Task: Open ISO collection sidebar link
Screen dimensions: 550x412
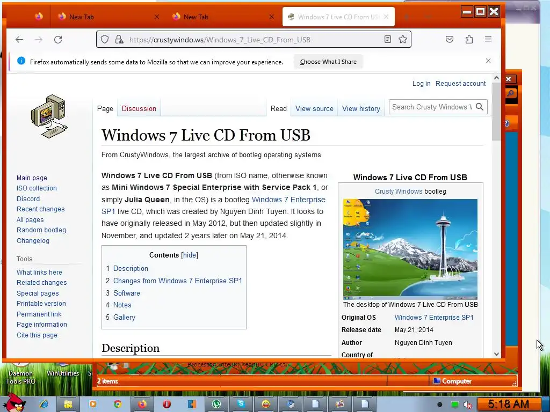Action: (37, 188)
